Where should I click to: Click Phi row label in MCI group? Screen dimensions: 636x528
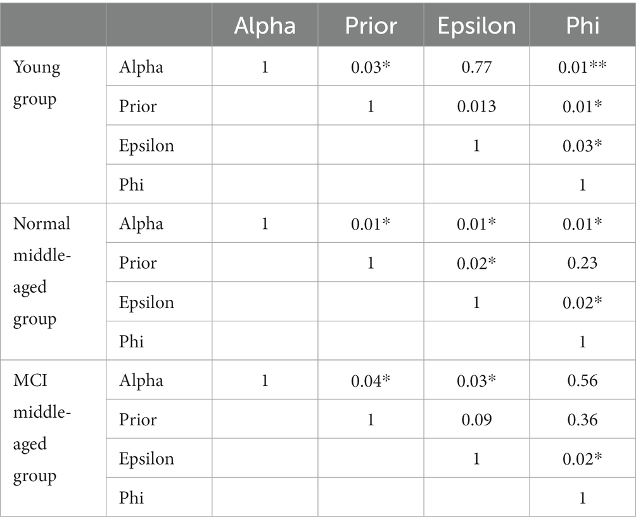(x=131, y=498)
